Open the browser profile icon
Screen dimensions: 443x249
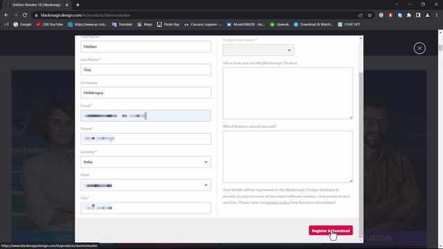428,15
